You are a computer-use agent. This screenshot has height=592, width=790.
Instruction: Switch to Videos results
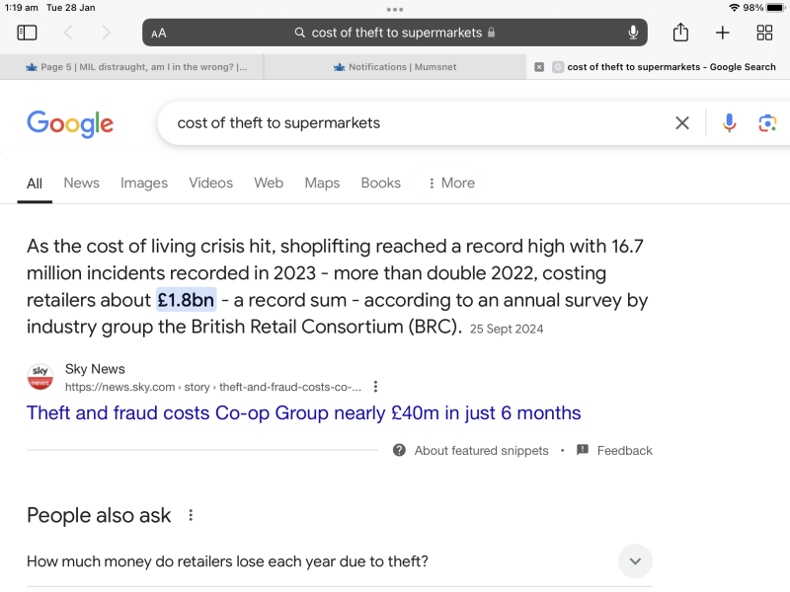click(x=211, y=183)
